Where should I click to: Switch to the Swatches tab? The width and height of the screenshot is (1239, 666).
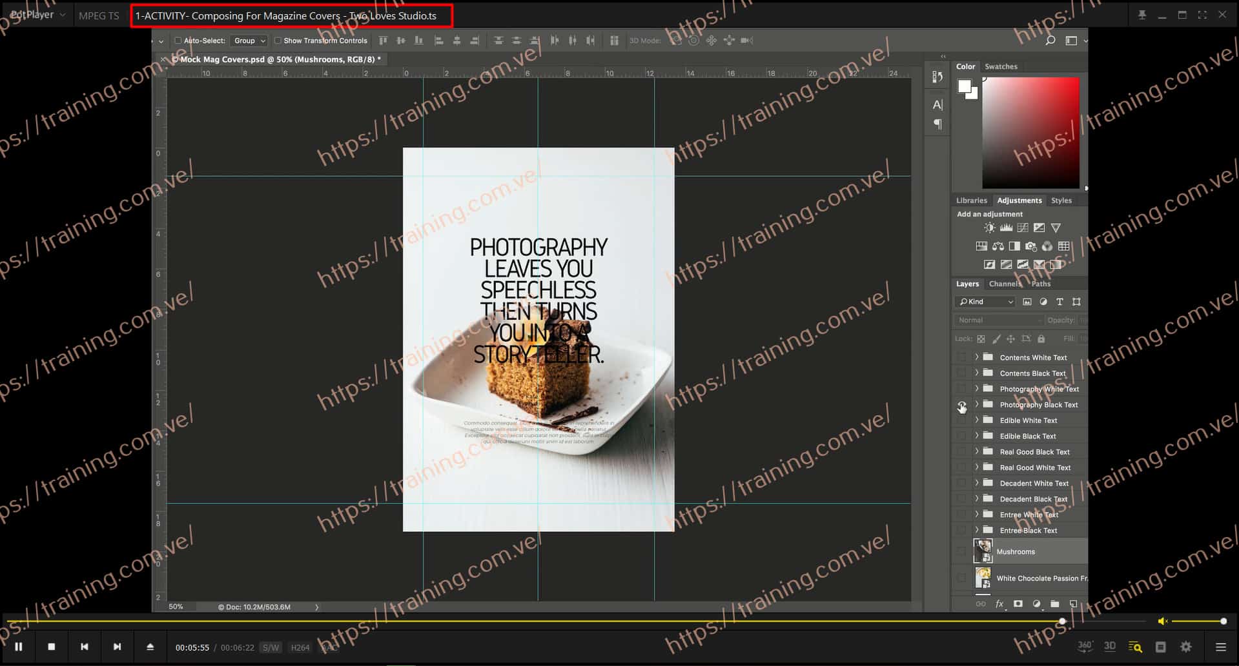[x=1001, y=66]
